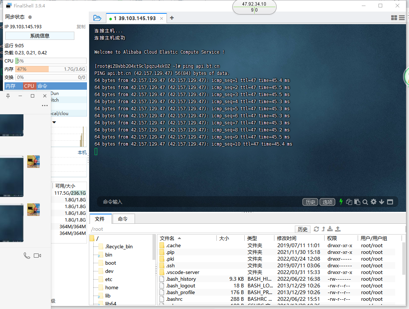This screenshot has height=309, width=409.
Task: Open terminal settings gear icon
Action: click(374, 202)
